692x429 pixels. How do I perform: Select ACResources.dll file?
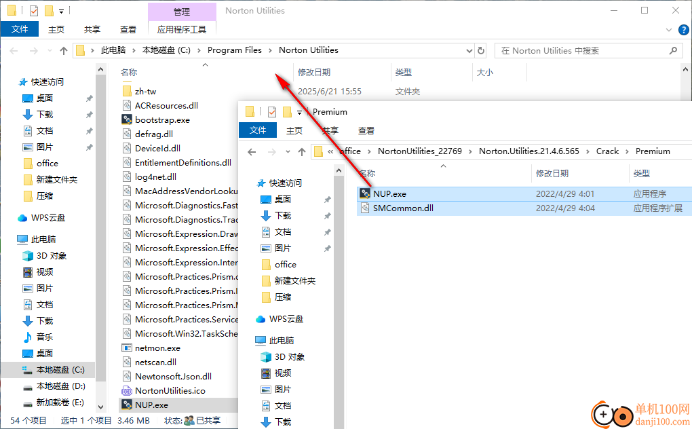tap(166, 105)
